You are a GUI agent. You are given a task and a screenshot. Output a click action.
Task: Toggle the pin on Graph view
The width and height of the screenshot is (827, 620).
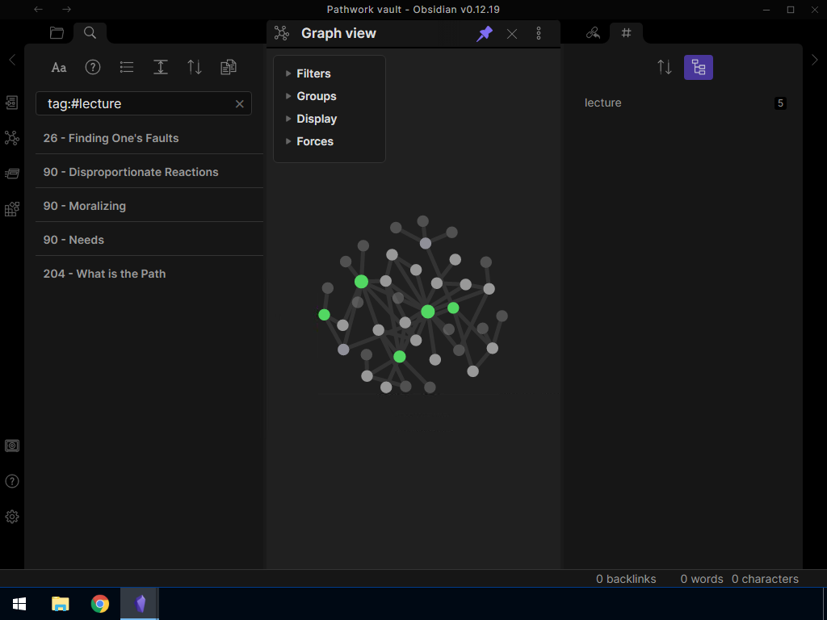click(x=485, y=34)
